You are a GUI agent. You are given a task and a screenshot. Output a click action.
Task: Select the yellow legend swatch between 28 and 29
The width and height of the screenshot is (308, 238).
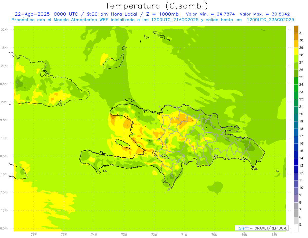pos(296,51)
